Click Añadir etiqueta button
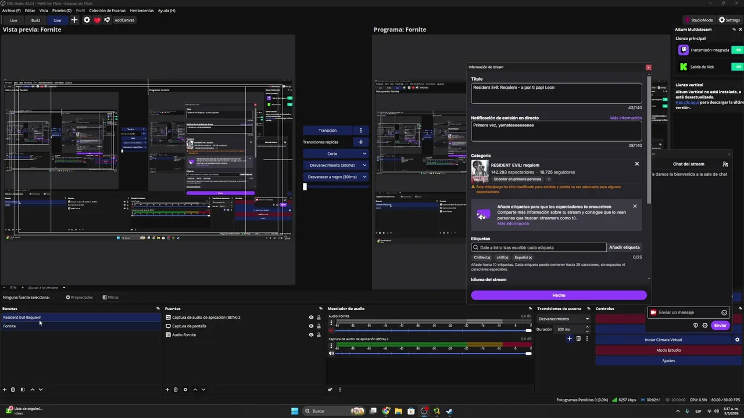Image resolution: width=744 pixels, height=418 pixels. point(624,247)
